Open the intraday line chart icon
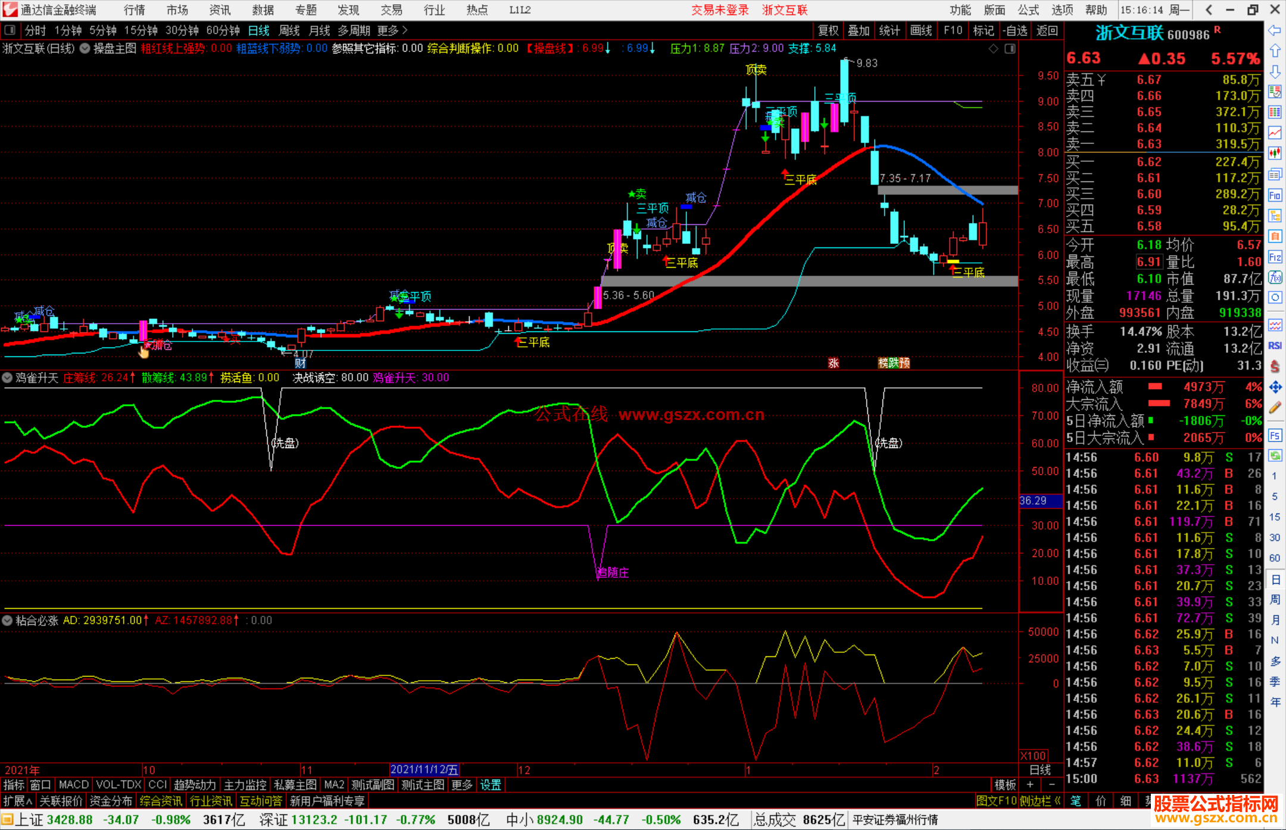The width and height of the screenshot is (1286, 830). (1275, 133)
